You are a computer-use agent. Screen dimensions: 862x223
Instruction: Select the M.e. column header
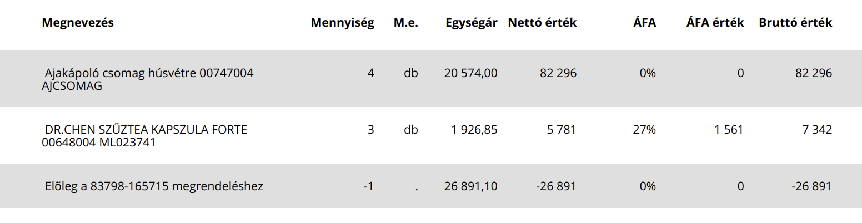(405, 23)
